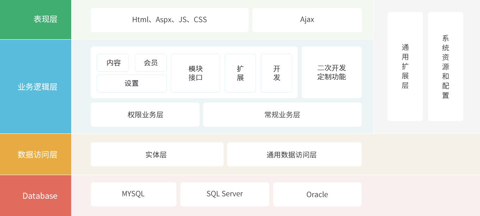Click the 开发 box

pos(276,73)
